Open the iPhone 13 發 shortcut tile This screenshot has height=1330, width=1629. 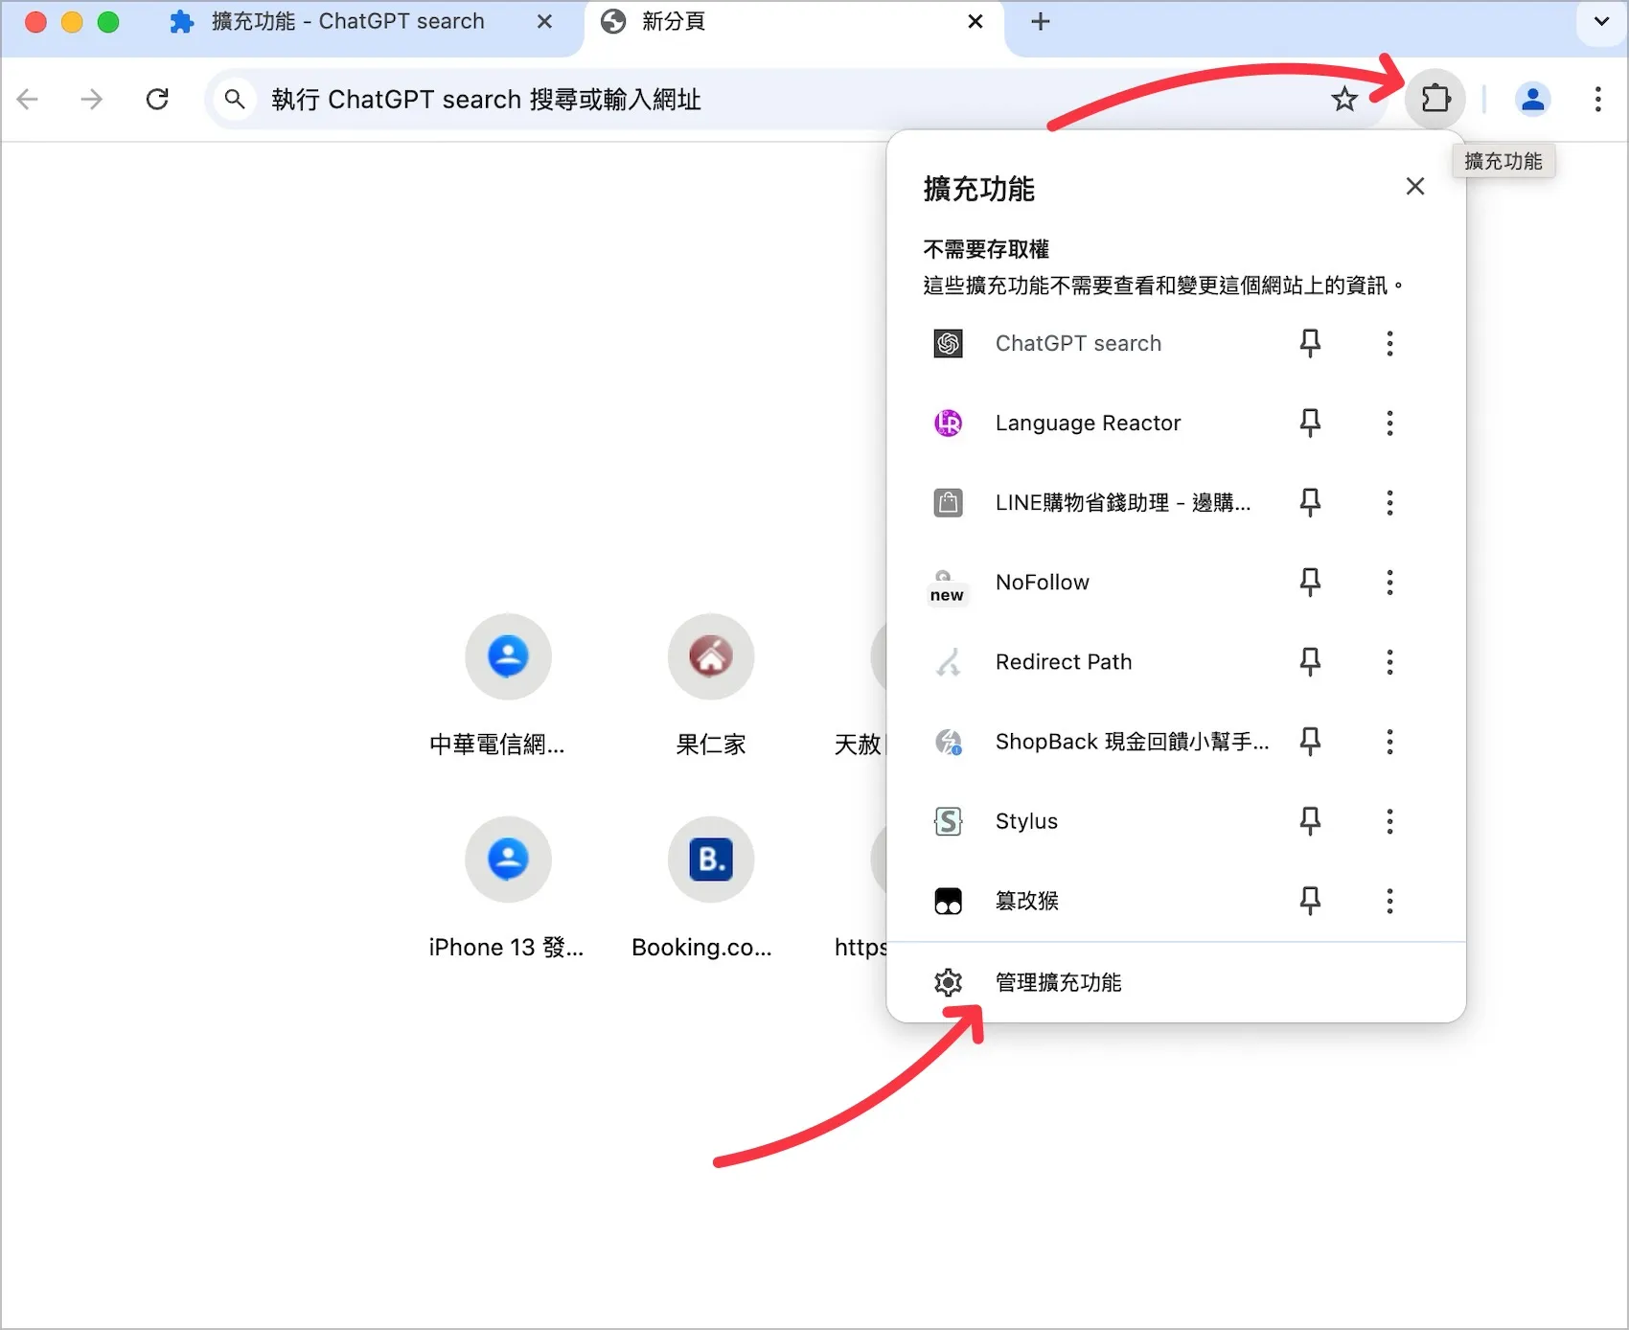(x=507, y=888)
